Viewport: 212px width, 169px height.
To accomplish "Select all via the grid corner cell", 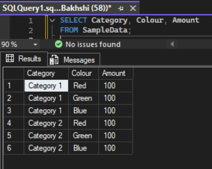I will [14, 73].
